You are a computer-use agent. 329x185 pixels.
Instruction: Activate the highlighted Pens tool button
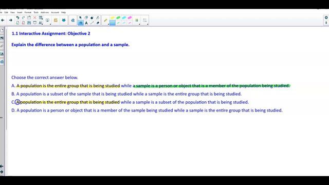80,23
